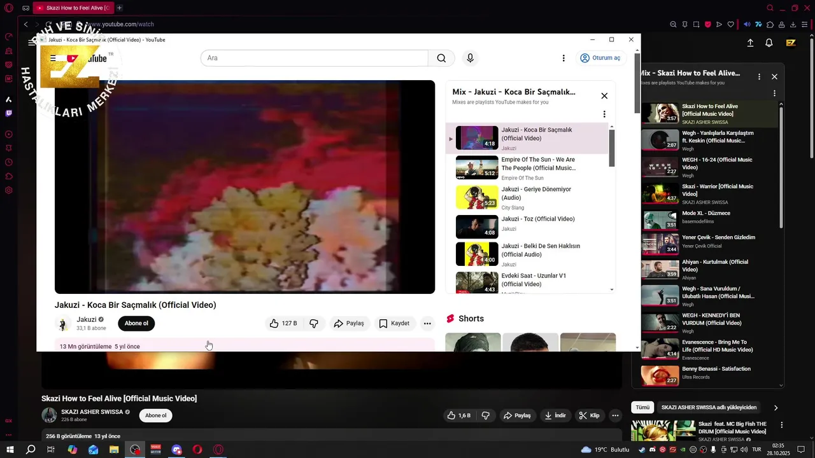The height and width of the screenshot is (458, 815).
Task: Click the mix playlist scrollbar down arrow
Action: click(x=612, y=289)
